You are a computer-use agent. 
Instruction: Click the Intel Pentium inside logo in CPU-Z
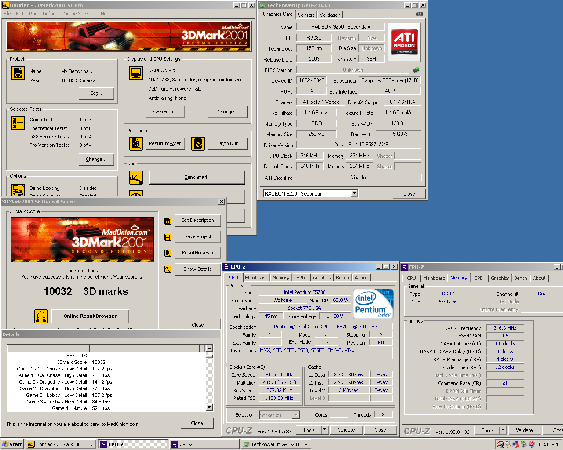(373, 304)
